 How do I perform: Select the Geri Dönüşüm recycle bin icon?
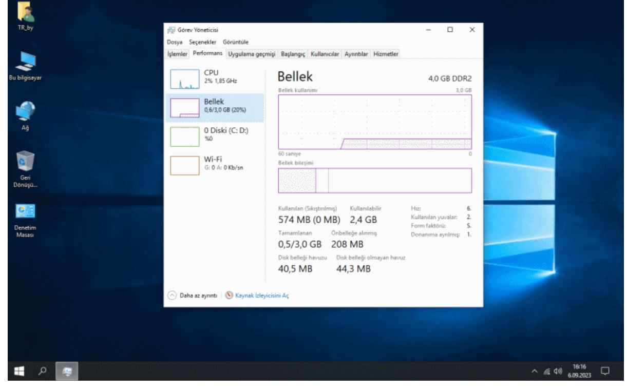click(x=24, y=163)
